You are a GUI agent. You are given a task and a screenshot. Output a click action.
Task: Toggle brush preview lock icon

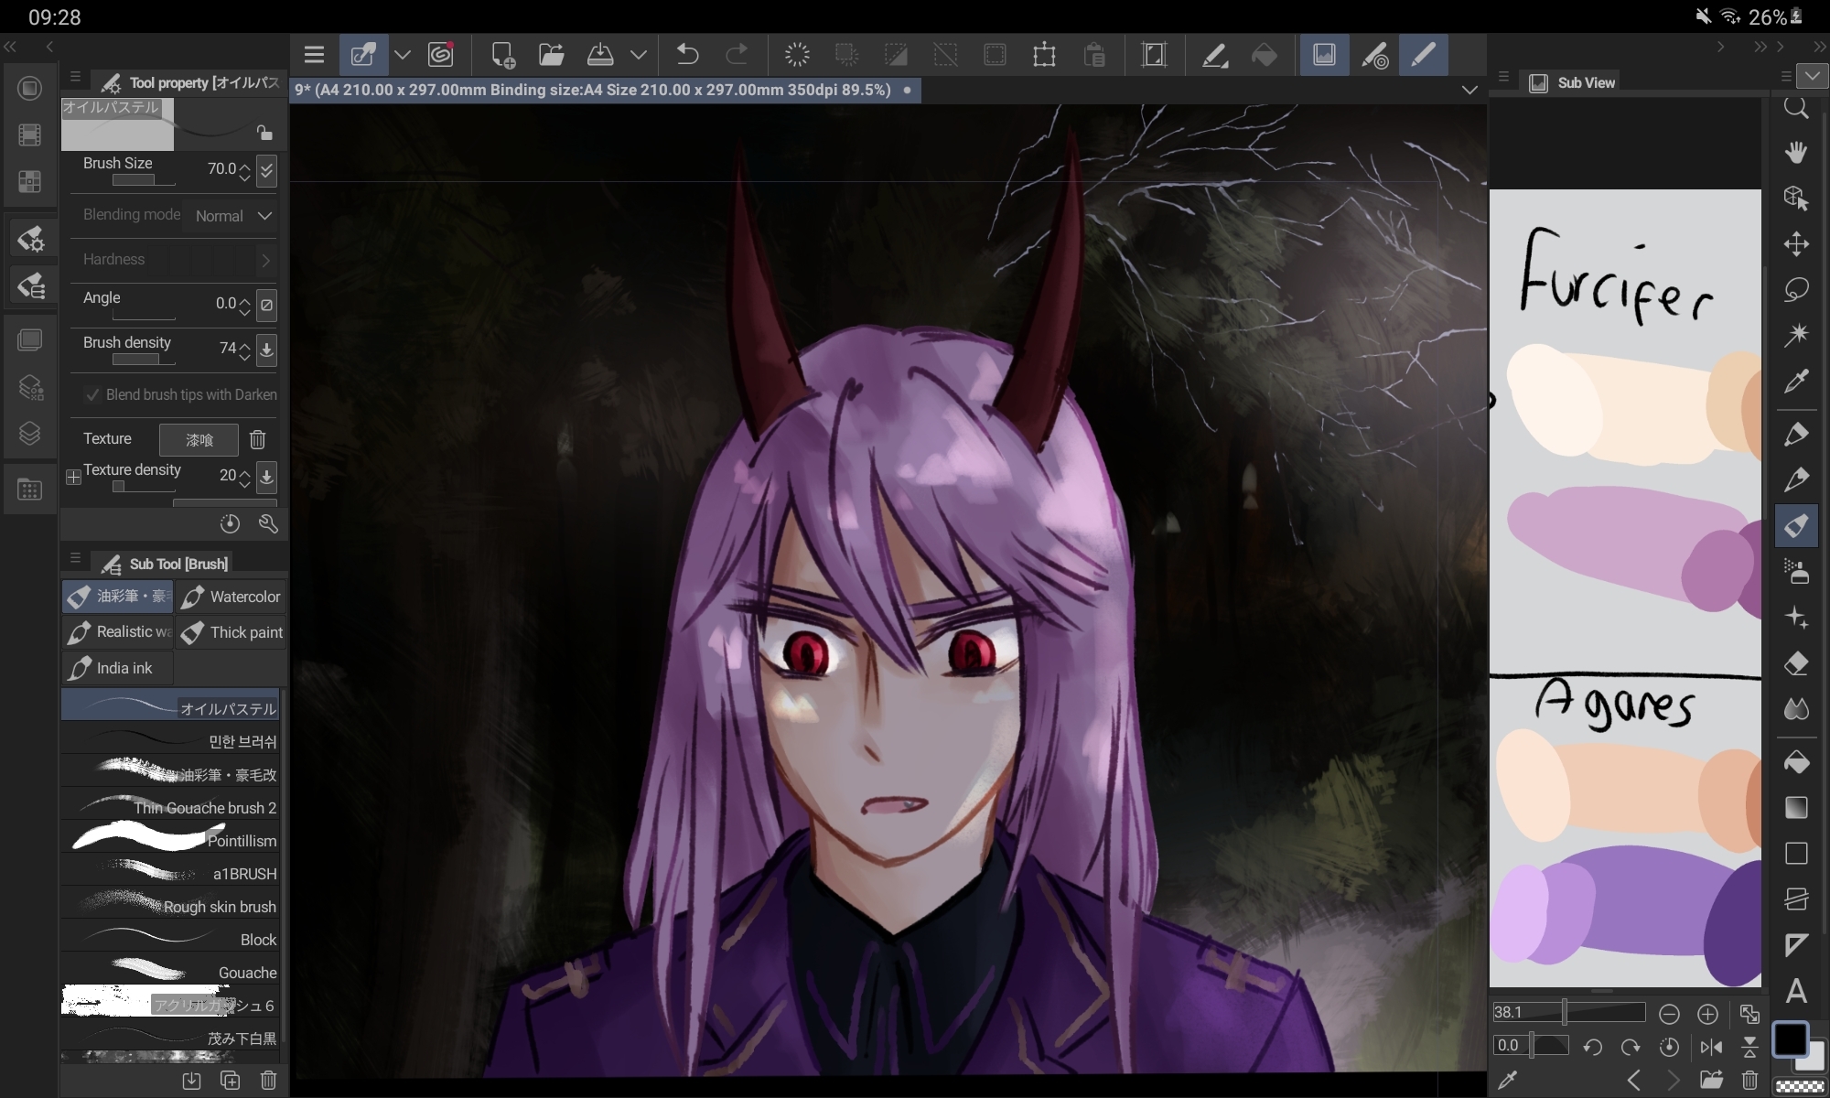pos(264,133)
